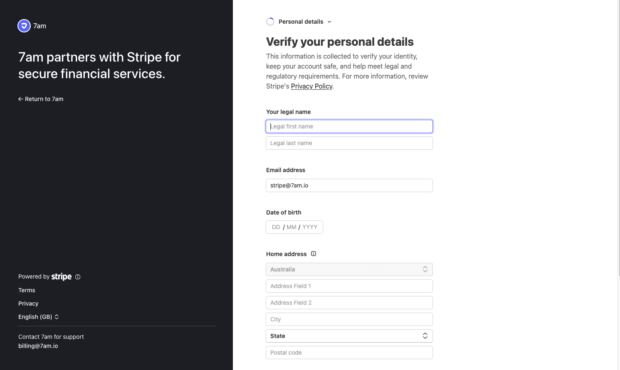The width and height of the screenshot is (620, 370).
Task: Change the English (GB) language selector
Action: pyautogui.click(x=39, y=317)
